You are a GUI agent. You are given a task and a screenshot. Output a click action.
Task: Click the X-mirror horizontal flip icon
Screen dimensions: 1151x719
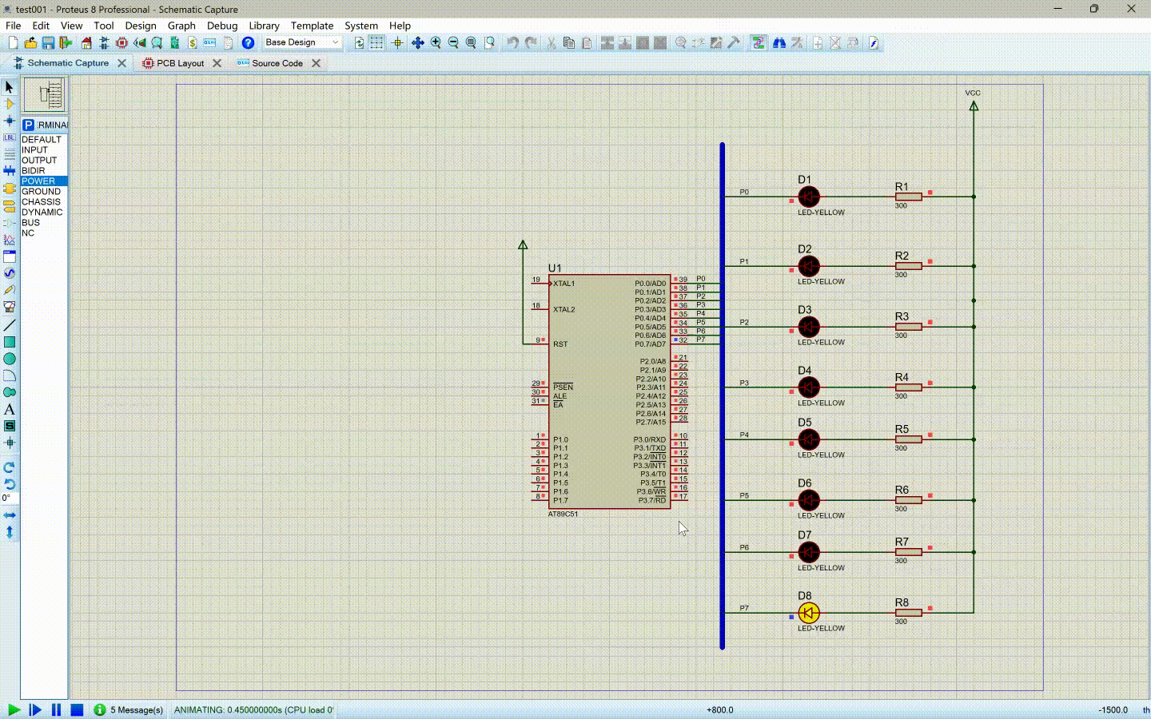pyautogui.click(x=10, y=515)
